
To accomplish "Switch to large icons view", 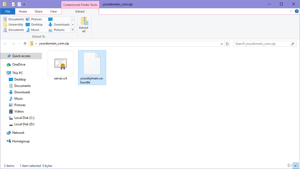I will point(295,166).
